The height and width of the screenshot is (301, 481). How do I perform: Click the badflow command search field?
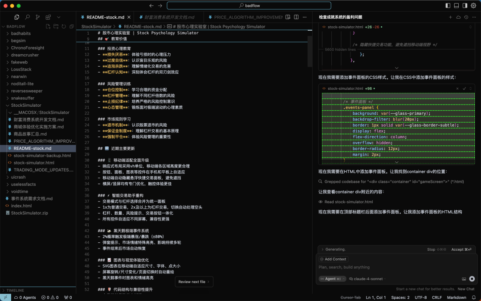(x=249, y=5)
